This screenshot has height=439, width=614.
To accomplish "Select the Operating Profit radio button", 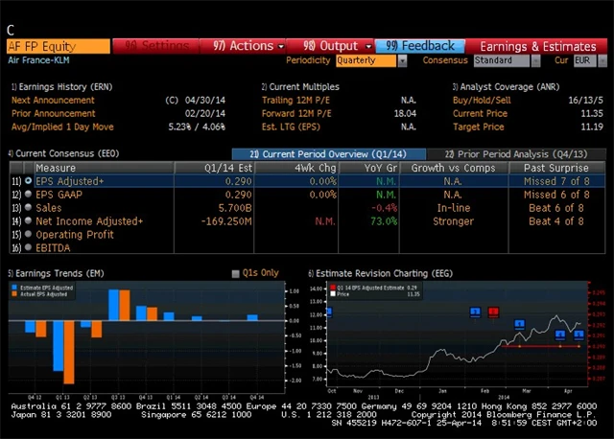I will click(28, 234).
